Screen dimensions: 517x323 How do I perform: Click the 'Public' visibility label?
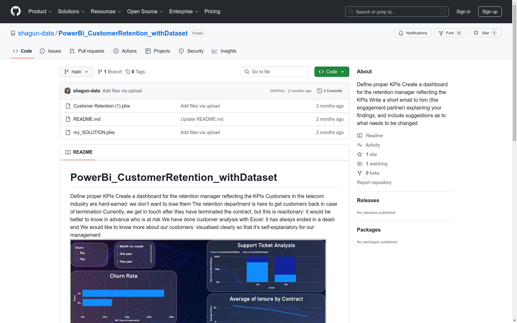point(198,33)
